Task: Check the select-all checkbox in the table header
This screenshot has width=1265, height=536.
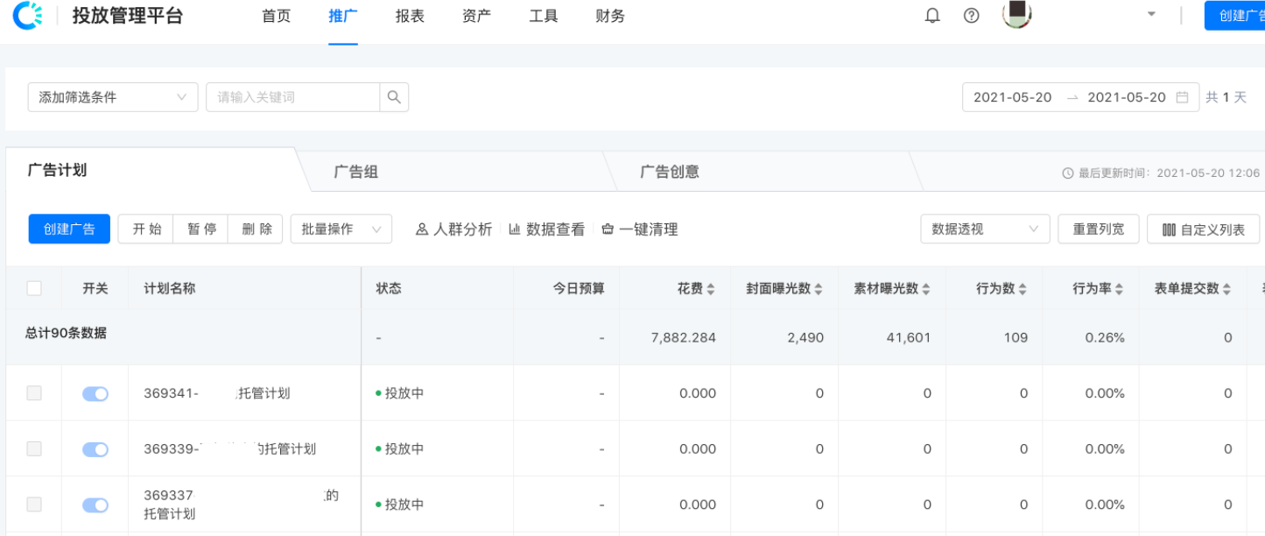Action: click(x=33, y=287)
